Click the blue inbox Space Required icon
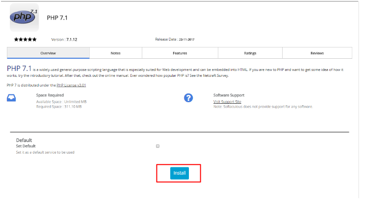Image resolution: width=367 pixels, height=207 pixels. pos(11,98)
